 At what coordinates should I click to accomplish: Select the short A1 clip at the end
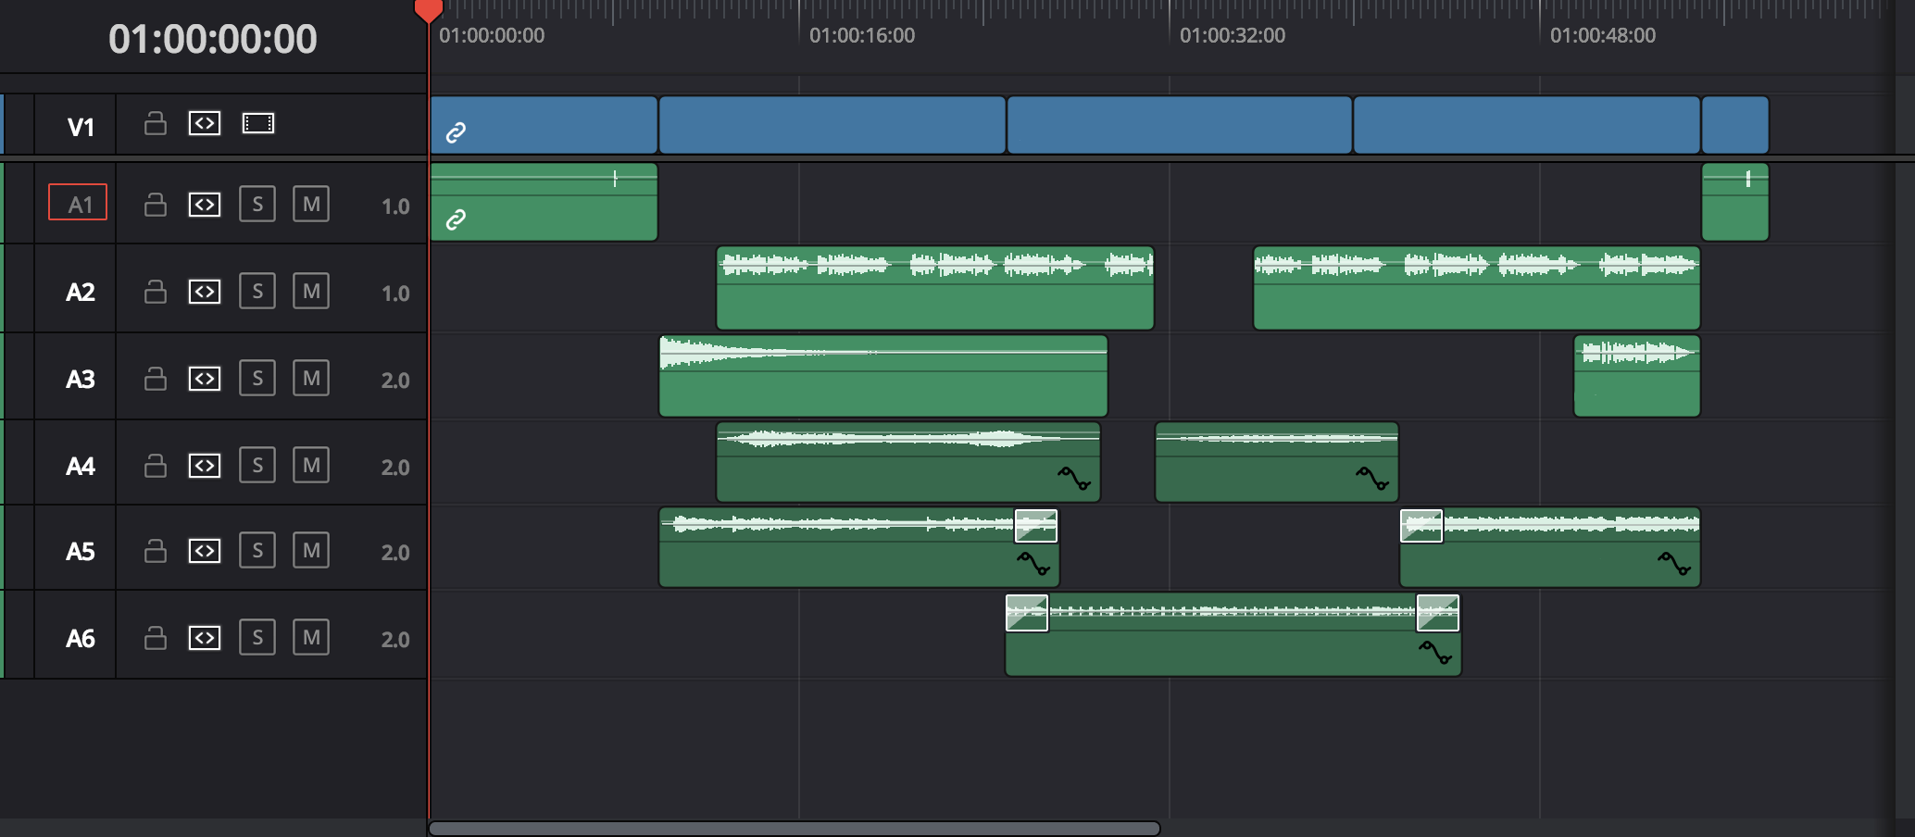tap(1735, 202)
